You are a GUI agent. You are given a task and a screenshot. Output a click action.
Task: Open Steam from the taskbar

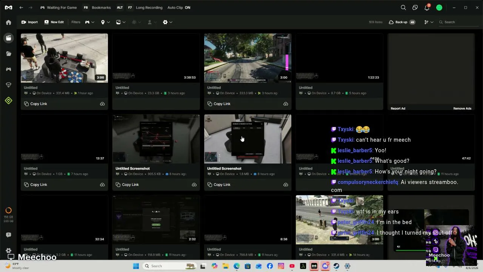(x=336, y=266)
